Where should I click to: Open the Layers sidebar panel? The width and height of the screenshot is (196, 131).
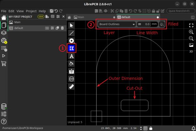[x=4, y=33]
